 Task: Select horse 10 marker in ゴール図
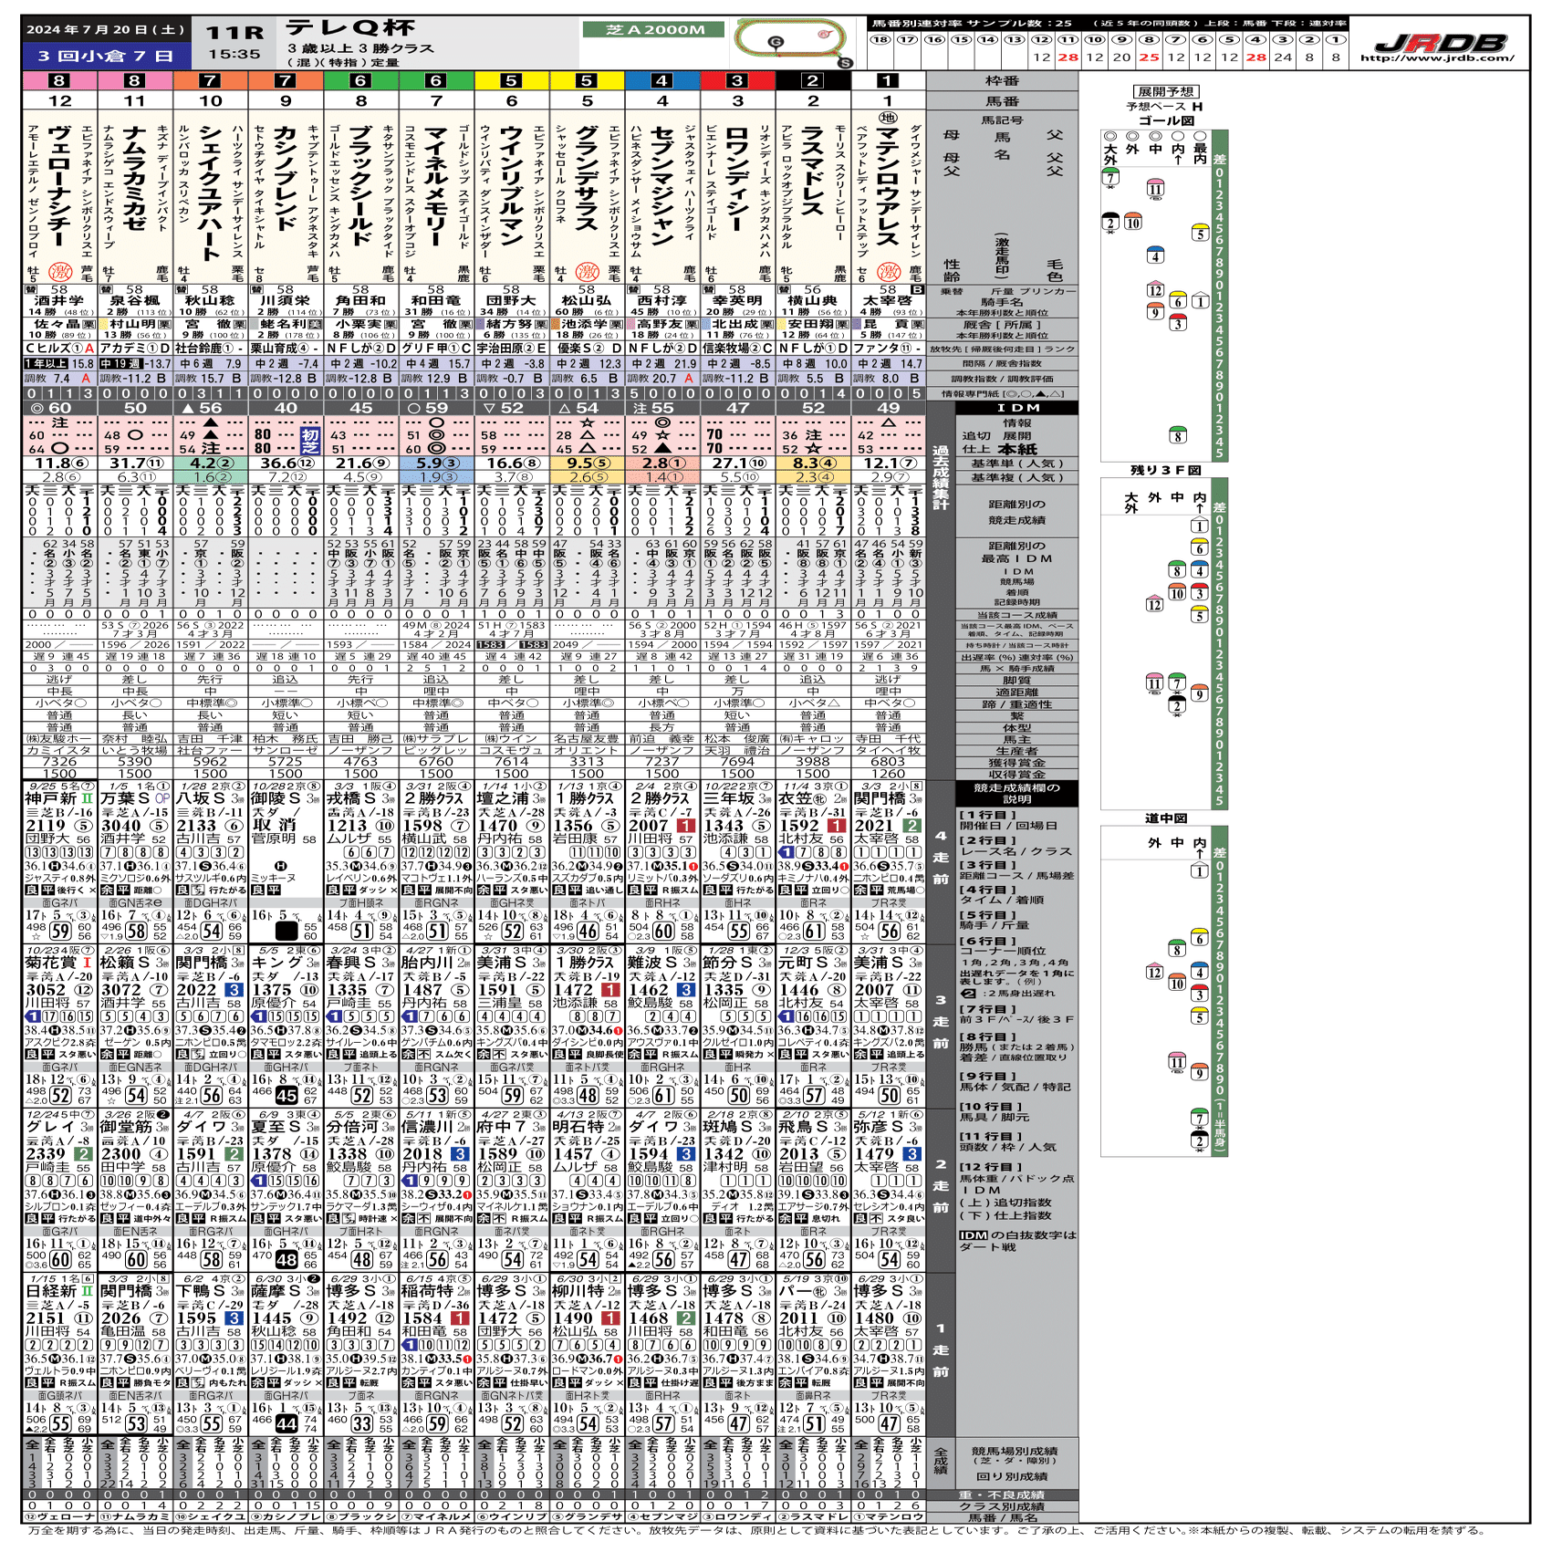tap(1132, 222)
